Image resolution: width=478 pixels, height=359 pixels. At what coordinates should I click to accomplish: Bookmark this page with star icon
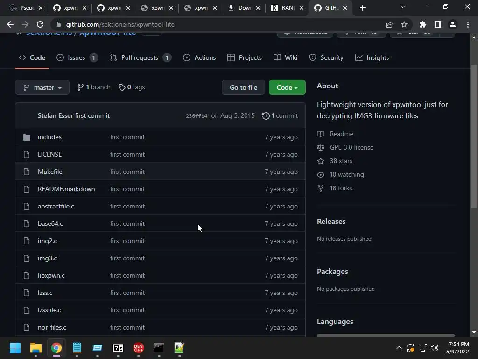coord(404,24)
